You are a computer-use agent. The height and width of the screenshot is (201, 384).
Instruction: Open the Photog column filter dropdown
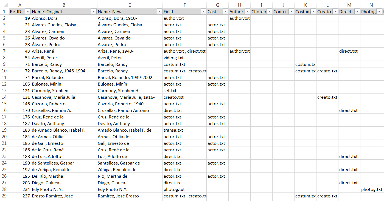(379, 12)
